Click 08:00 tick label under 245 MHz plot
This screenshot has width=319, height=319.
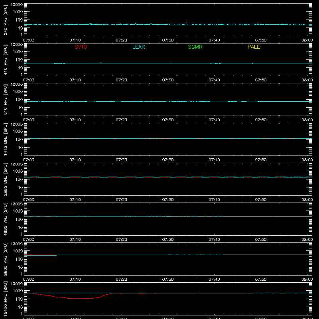point(307,40)
